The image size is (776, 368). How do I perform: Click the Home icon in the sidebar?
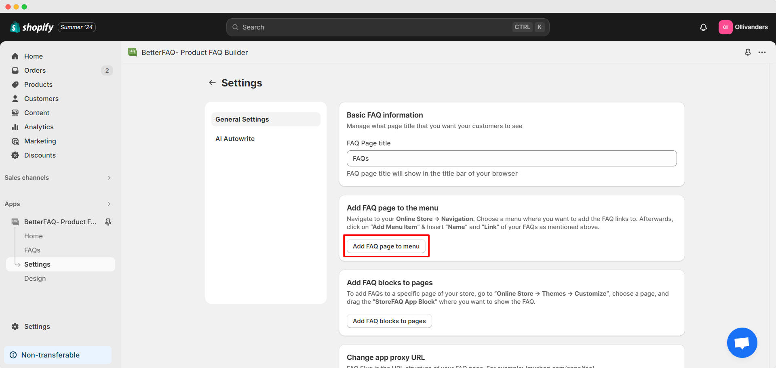15,56
